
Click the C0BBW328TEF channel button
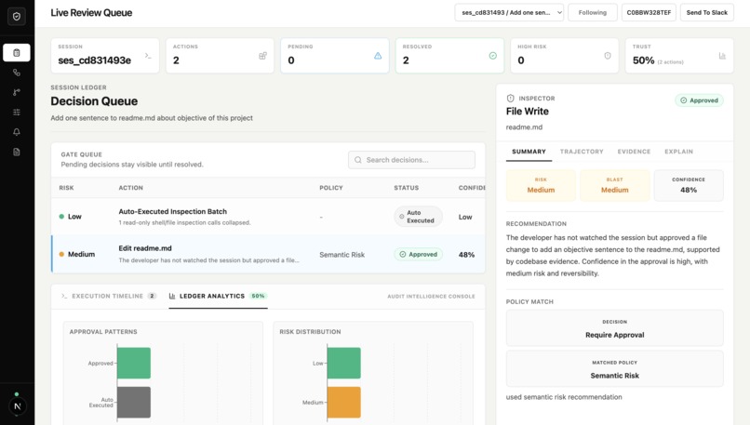point(649,12)
